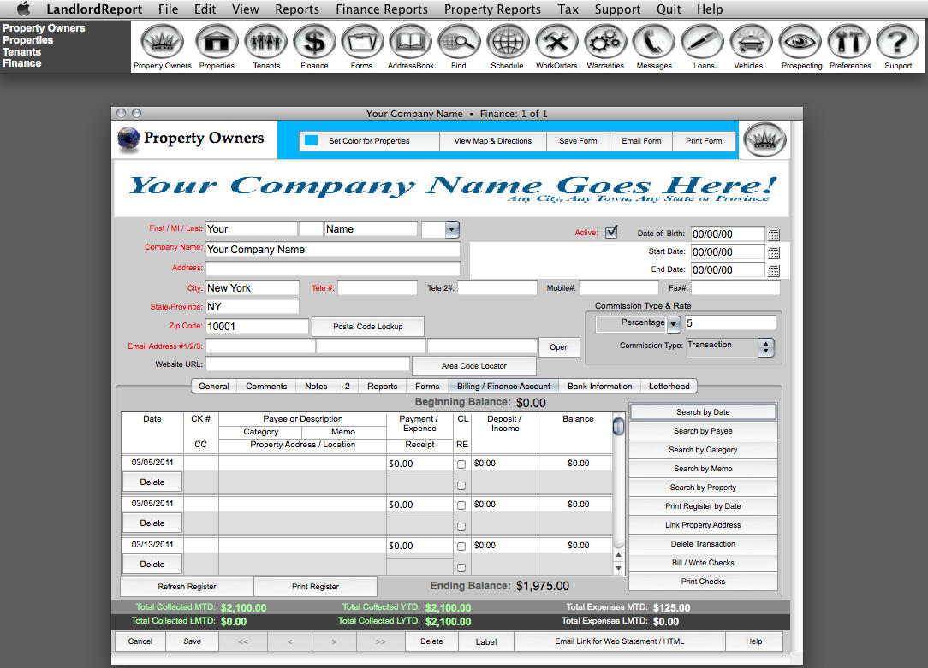Image resolution: width=928 pixels, height=668 pixels.
Task: Launch the Find magnifier icon
Action: [x=459, y=42]
